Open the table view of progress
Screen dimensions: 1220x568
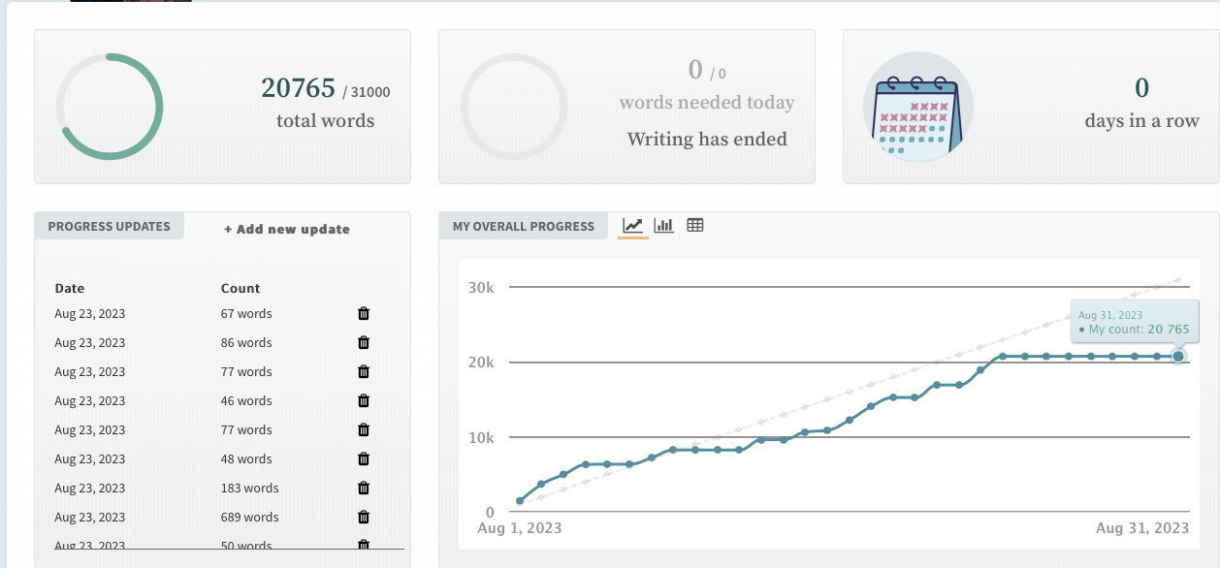(x=694, y=226)
